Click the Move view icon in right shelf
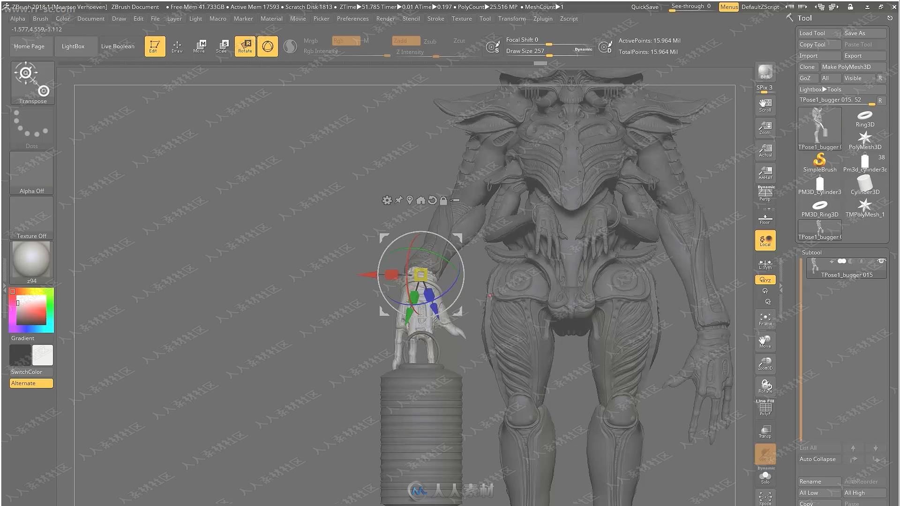The height and width of the screenshot is (506, 900). (x=765, y=342)
